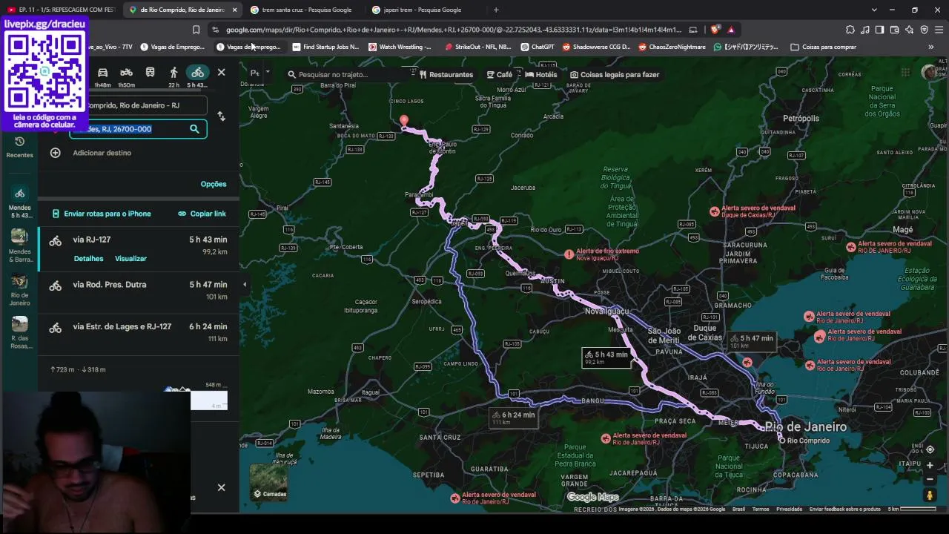Swap origin and destination
The height and width of the screenshot is (534, 949).
(221, 116)
